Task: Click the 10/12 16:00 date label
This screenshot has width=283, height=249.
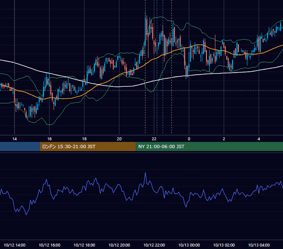Action: (50, 245)
